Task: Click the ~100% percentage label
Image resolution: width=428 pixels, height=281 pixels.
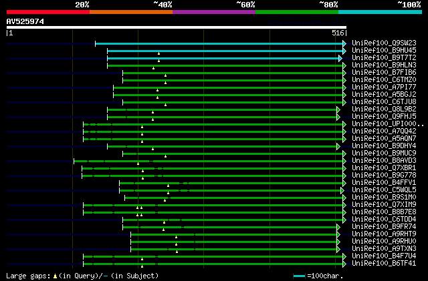Action: point(409,5)
